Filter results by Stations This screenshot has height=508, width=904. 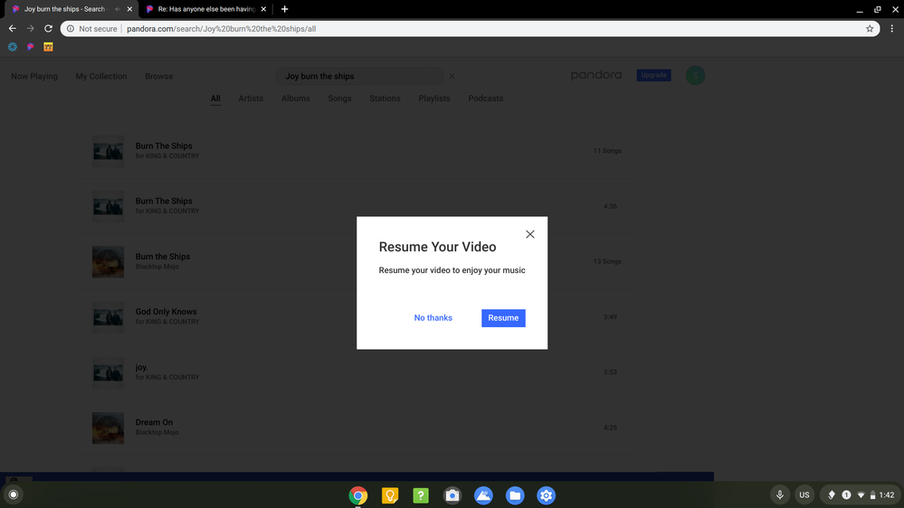[x=385, y=99]
